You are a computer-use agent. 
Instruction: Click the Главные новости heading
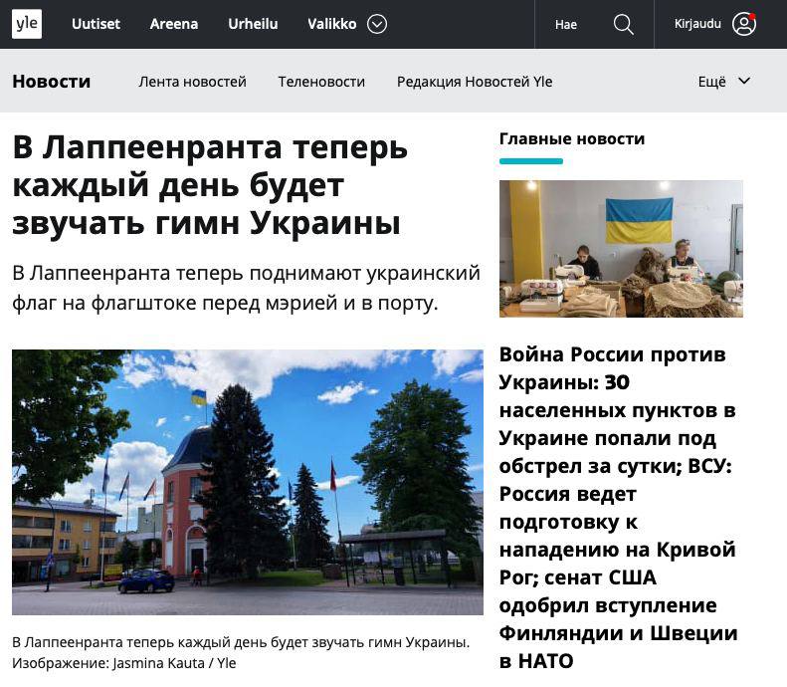571,138
